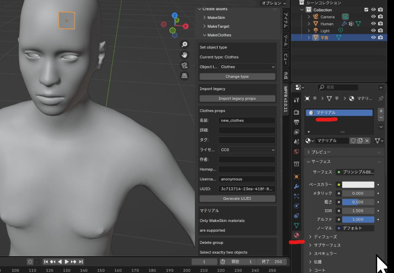Open the オプション menu

tap(274, 3)
